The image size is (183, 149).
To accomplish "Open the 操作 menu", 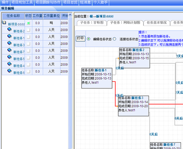I will 5,2.
